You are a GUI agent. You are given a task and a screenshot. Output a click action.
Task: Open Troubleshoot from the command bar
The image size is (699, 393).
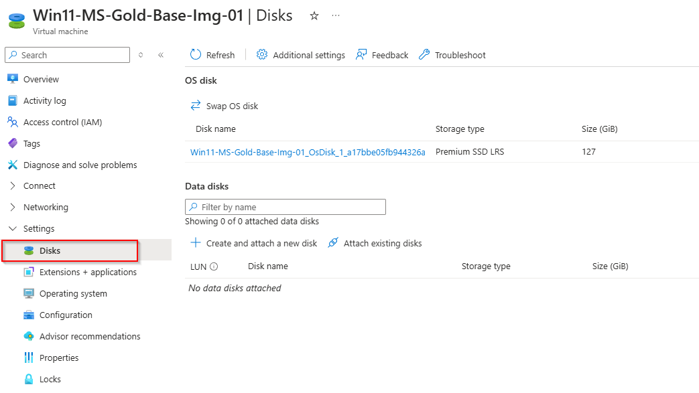click(x=452, y=55)
